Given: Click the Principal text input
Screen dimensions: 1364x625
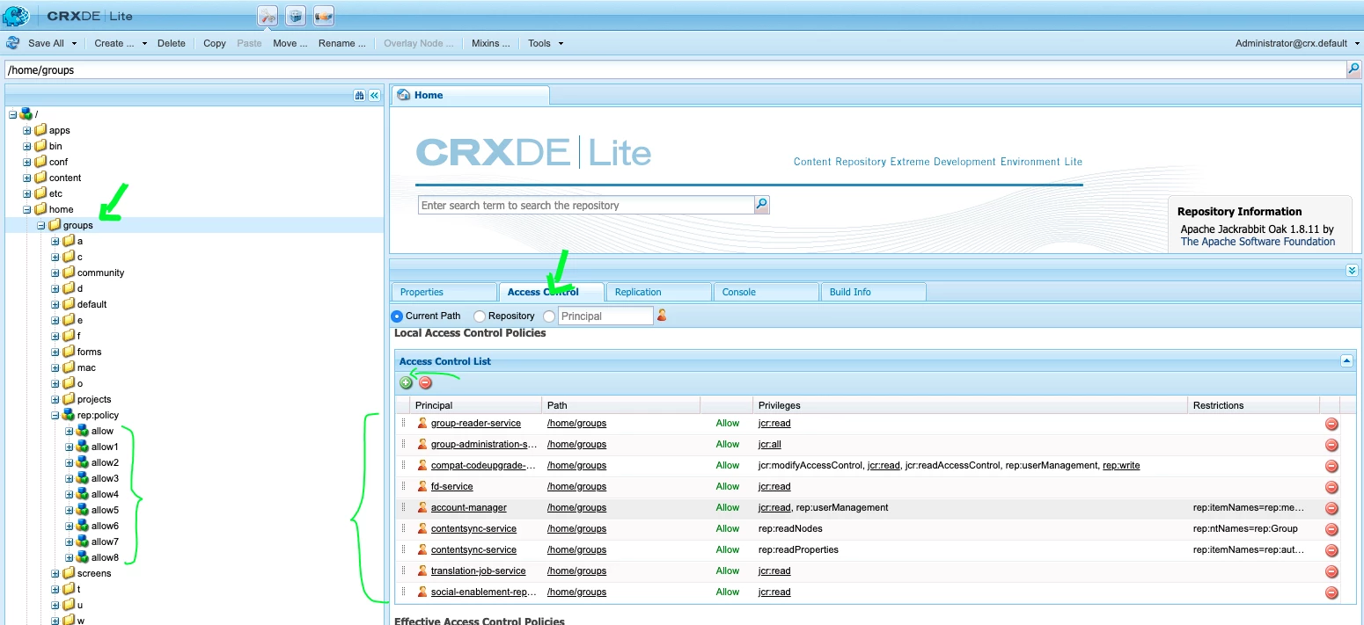Looking at the screenshot, I should point(605,316).
